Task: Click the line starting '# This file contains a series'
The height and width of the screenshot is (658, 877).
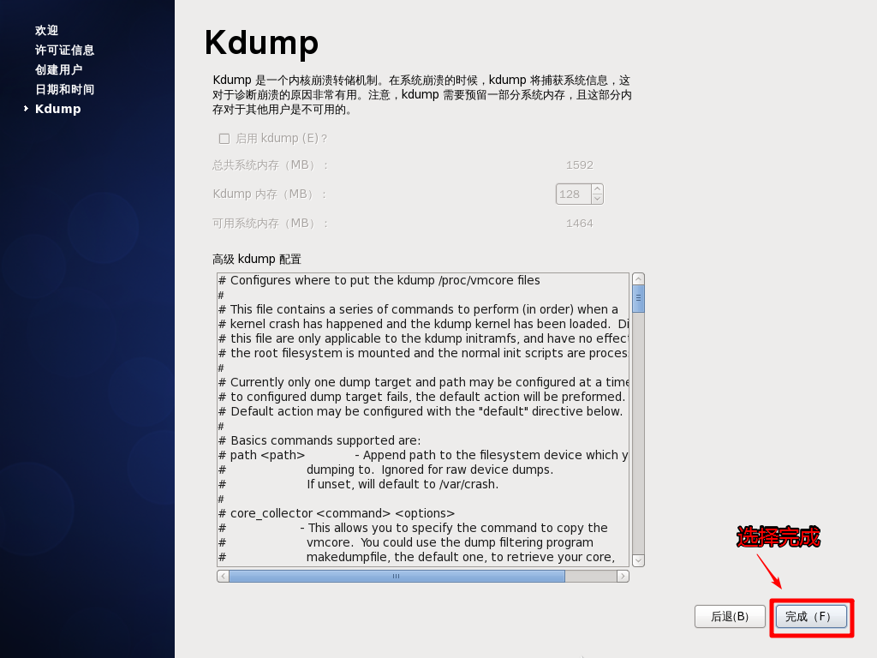Action: [x=418, y=309]
